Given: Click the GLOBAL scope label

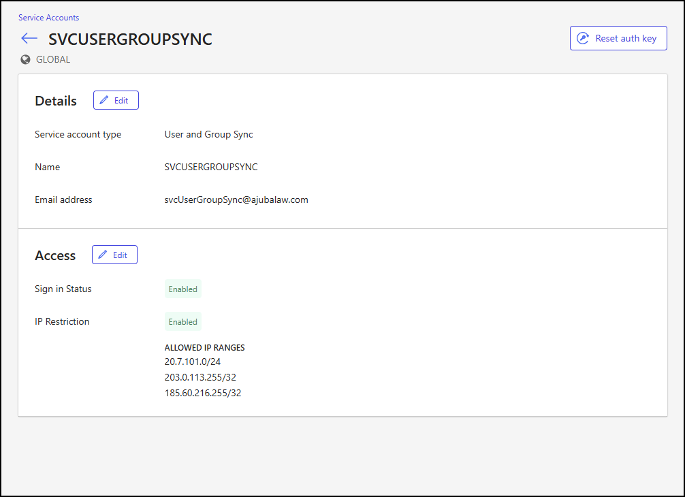Looking at the screenshot, I should point(52,59).
